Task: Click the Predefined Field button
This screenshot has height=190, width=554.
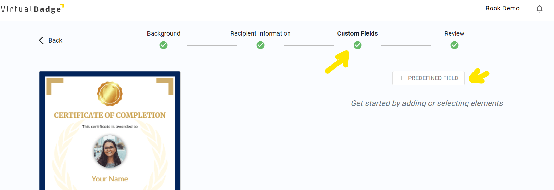Action: (428, 78)
